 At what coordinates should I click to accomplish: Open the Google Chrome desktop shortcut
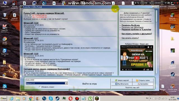coord(5,40)
